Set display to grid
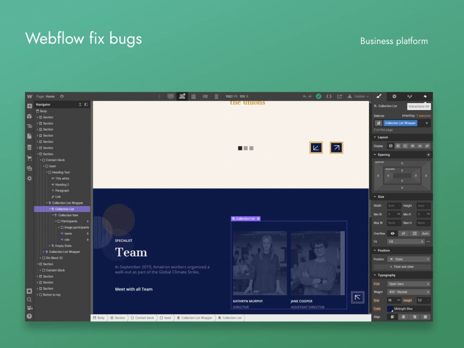The image size is (464, 348). [x=405, y=146]
